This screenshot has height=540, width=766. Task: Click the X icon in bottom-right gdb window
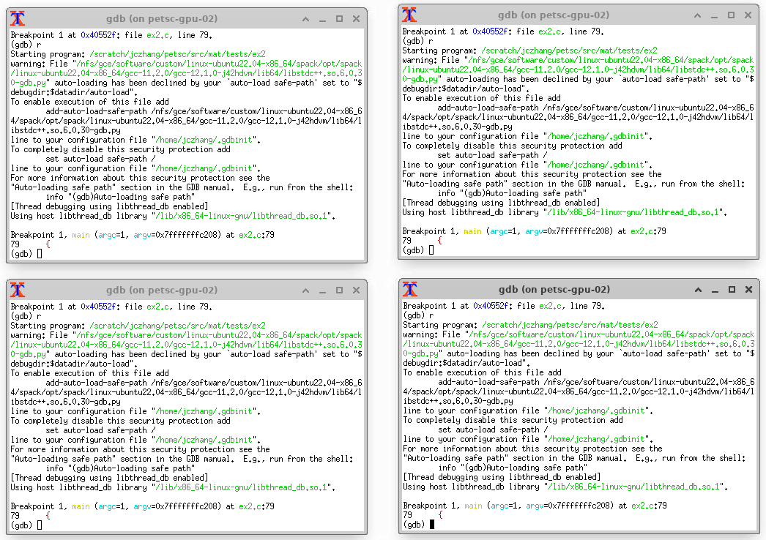click(x=410, y=289)
